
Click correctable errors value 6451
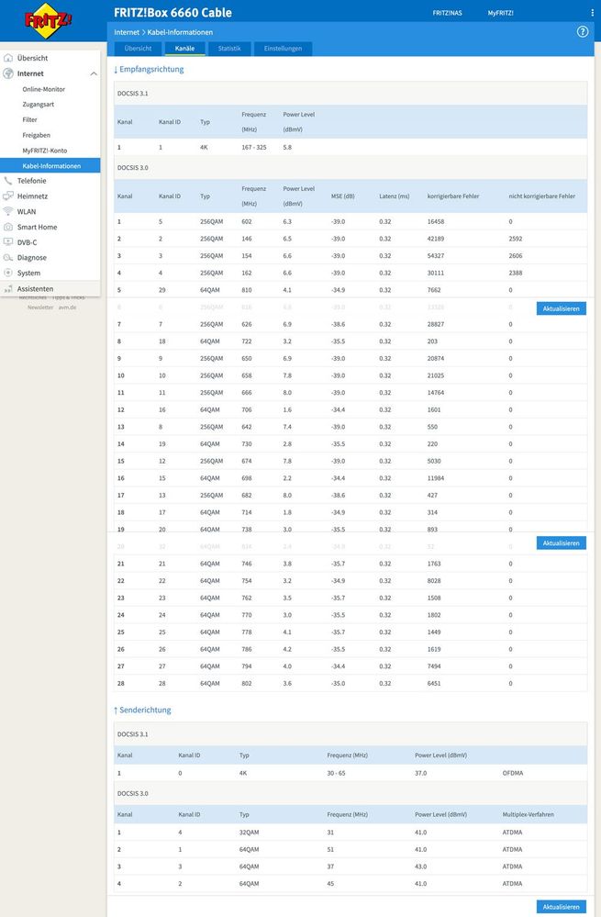click(434, 683)
